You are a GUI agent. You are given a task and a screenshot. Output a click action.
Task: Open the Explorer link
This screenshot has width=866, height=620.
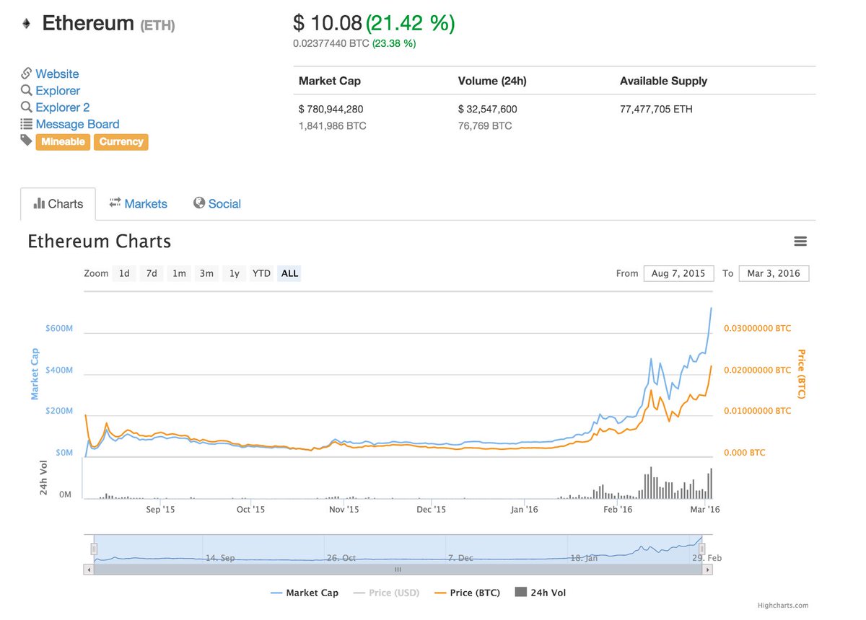click(x=58, y=91)
